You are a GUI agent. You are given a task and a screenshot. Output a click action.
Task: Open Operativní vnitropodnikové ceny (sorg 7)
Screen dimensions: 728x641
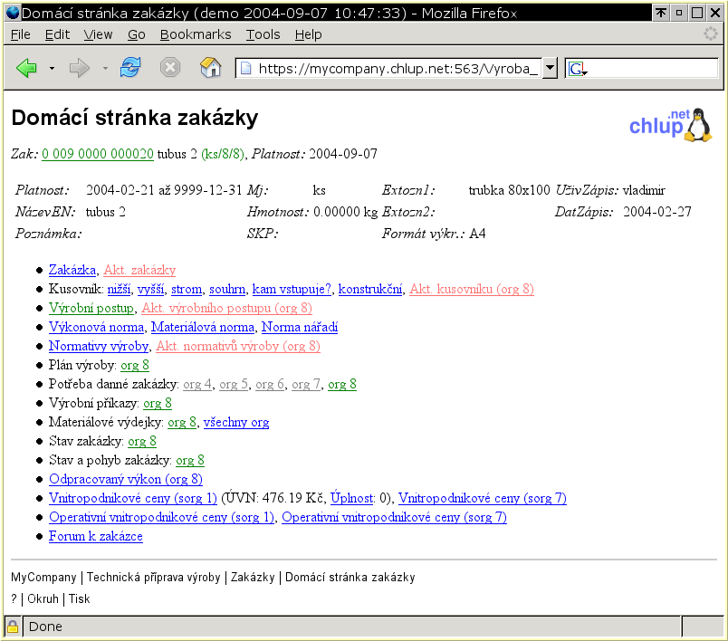(394, 517)
